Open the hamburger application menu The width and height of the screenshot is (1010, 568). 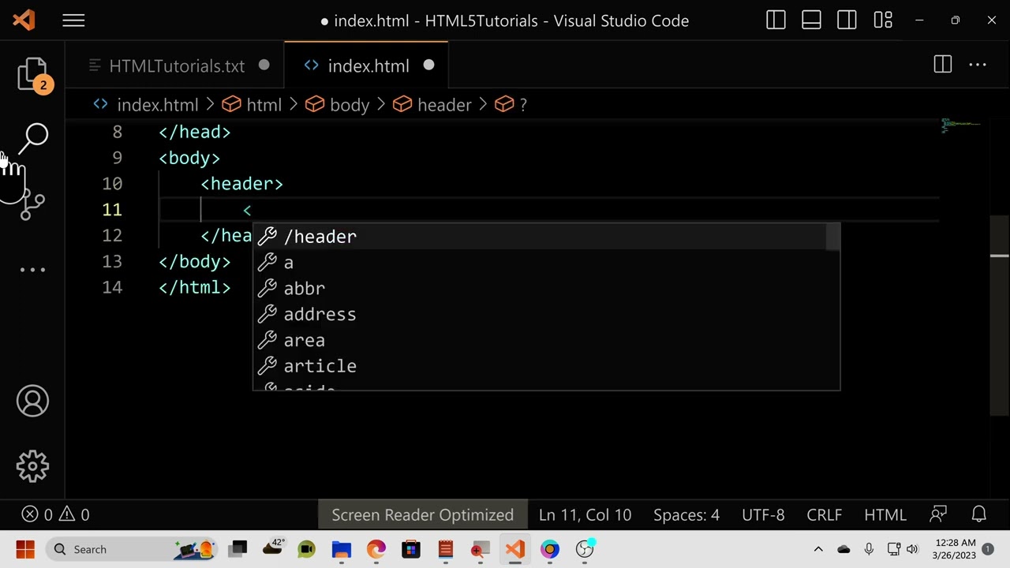click(73, 21)
